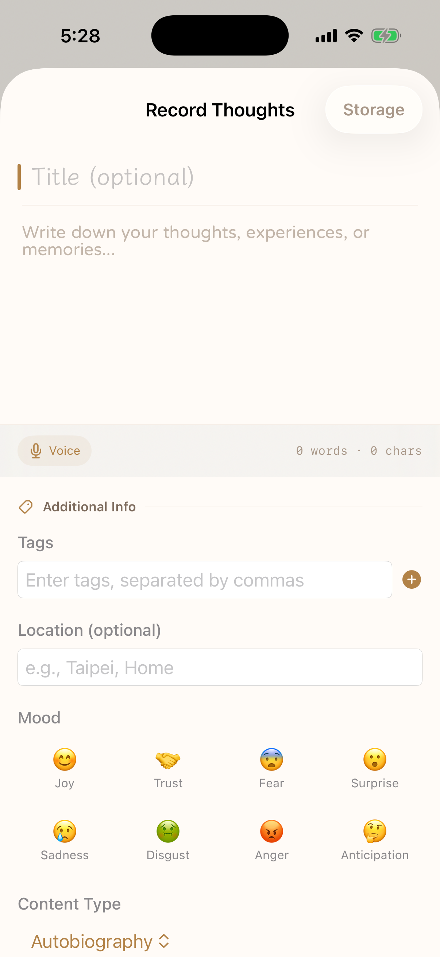Tap the Wi-Fi status icon
Screen dimensions: 440x957
point(354,36)
